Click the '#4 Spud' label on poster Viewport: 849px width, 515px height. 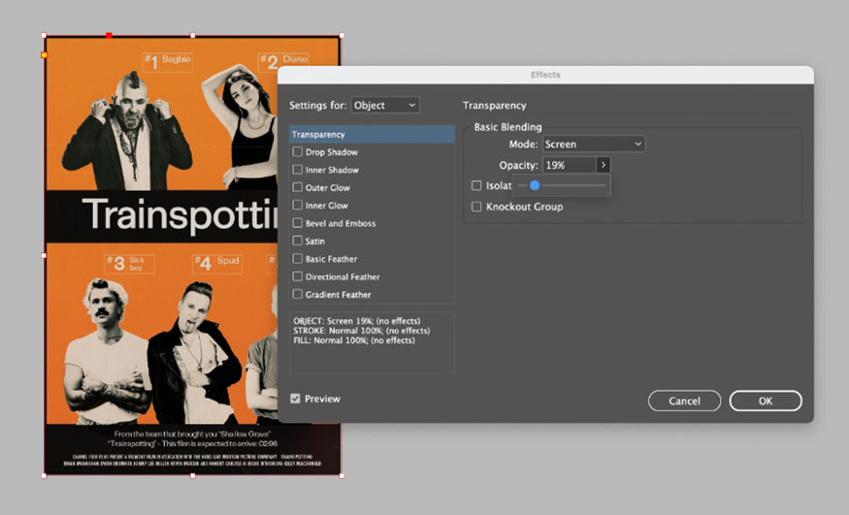tap(217, 264)
